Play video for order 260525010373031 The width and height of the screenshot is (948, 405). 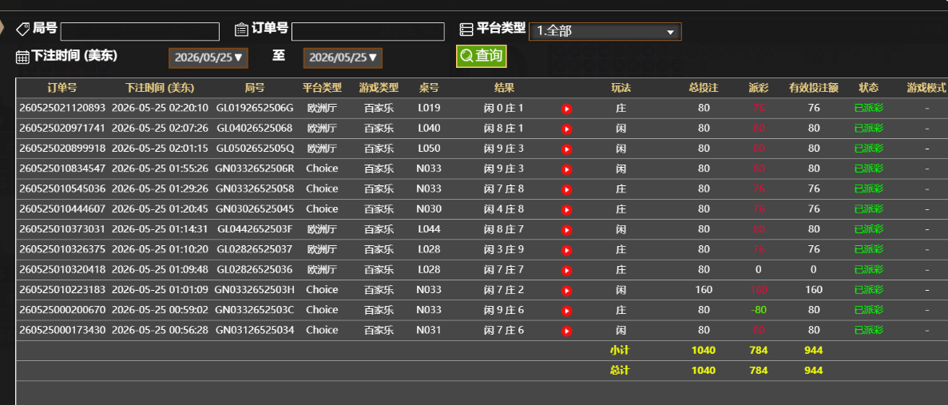566,230
